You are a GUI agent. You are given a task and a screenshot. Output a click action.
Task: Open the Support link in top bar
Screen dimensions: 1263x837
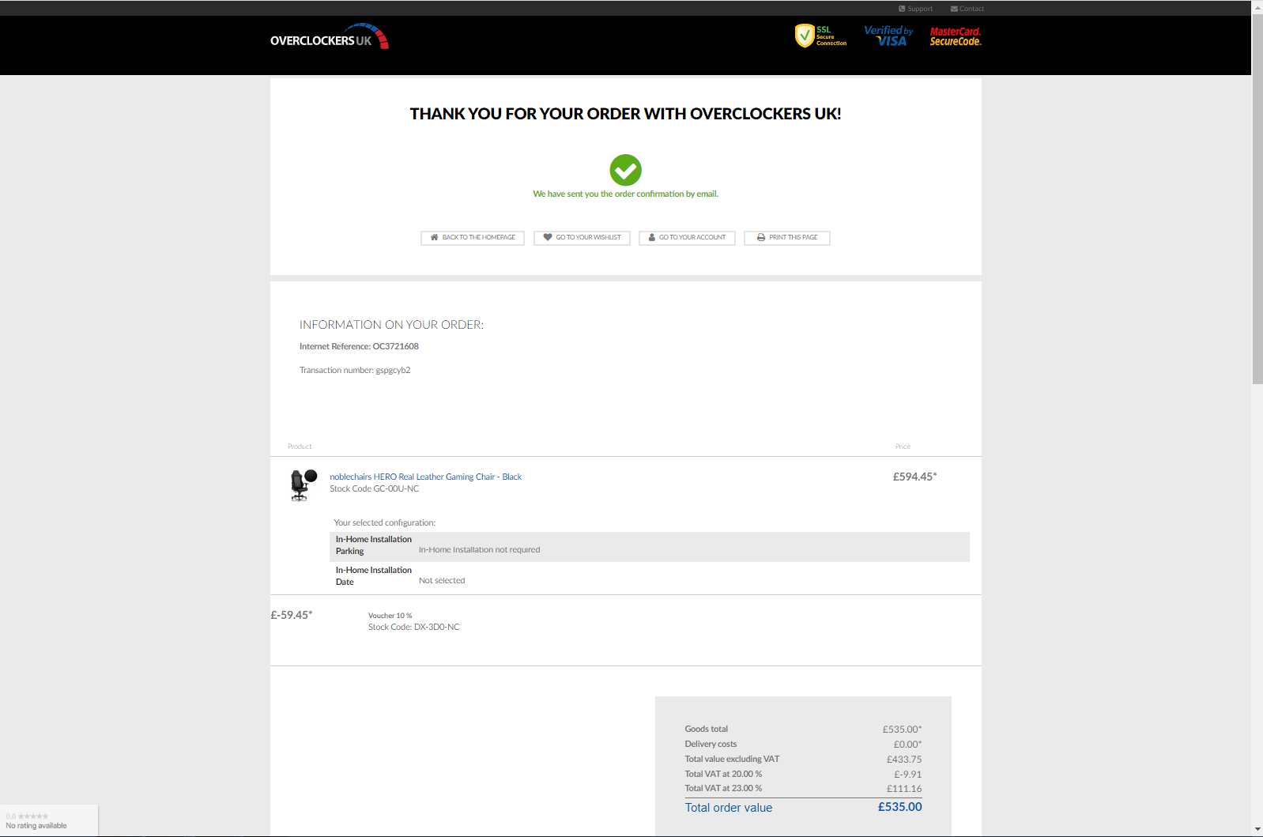916,9
